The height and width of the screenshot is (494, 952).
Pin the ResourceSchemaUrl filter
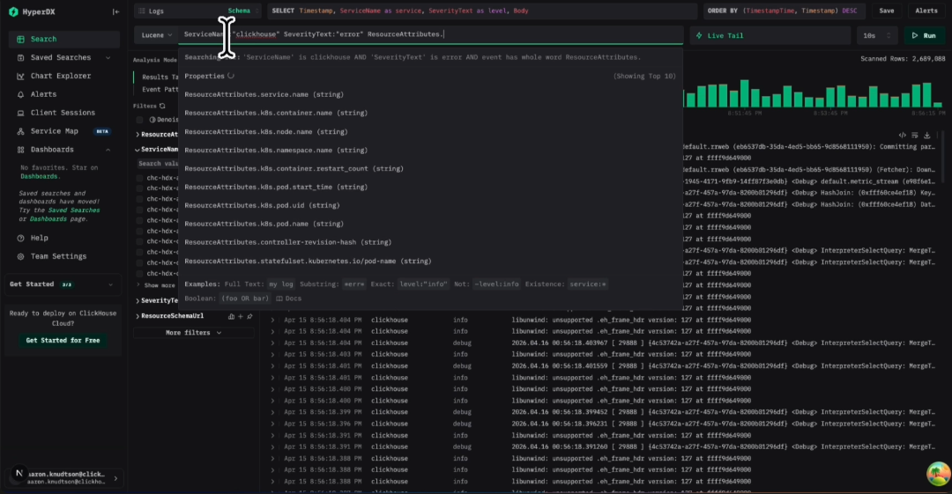(x=249, y=316)
